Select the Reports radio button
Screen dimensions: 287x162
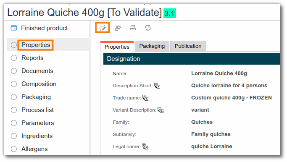coord(14,58)
